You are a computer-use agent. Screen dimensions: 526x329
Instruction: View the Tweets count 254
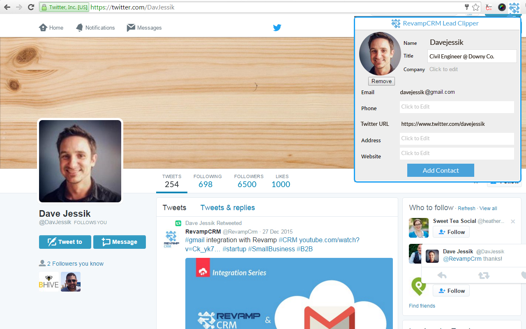(x=172, y=181)
